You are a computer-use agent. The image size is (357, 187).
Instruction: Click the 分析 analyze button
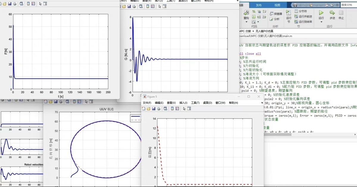click(274, 19)
